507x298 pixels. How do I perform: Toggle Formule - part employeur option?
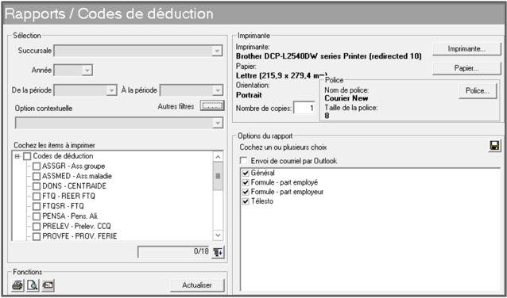246,192
